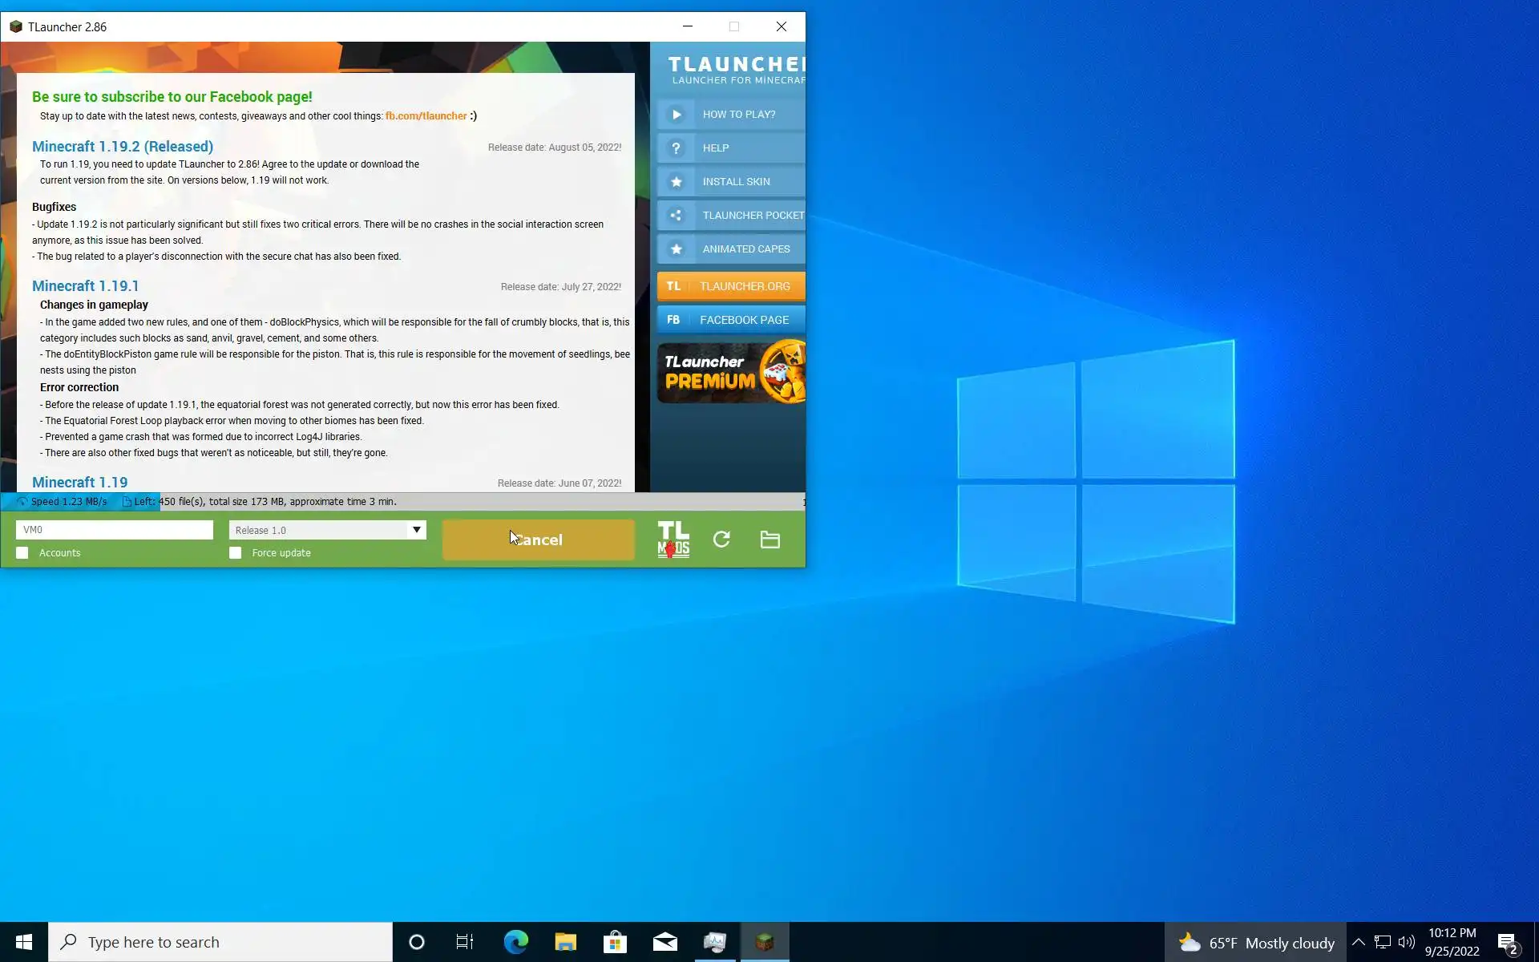
Task: Open the game folder icon
Action: (769, 540)
